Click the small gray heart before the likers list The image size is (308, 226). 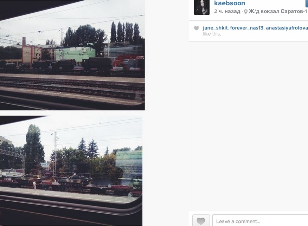[197, 28]
